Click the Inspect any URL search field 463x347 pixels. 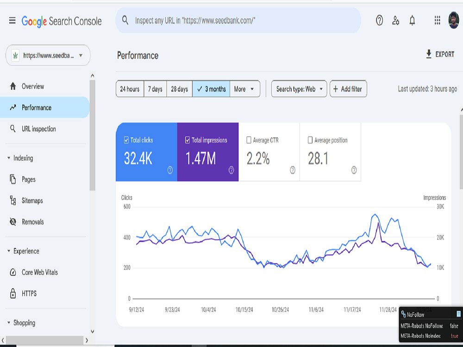[x=238, y=20]
